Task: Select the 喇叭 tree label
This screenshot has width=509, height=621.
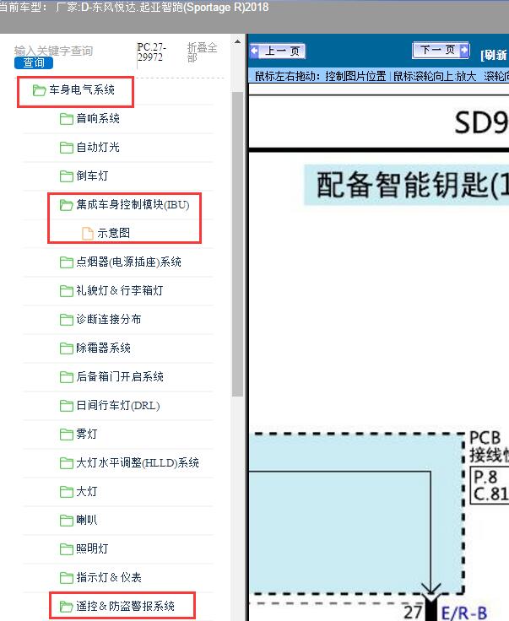Action: 87,520
